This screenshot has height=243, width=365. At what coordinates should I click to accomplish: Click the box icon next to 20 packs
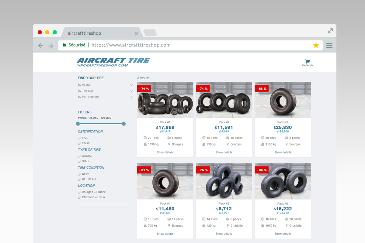(x=287, y=219)
